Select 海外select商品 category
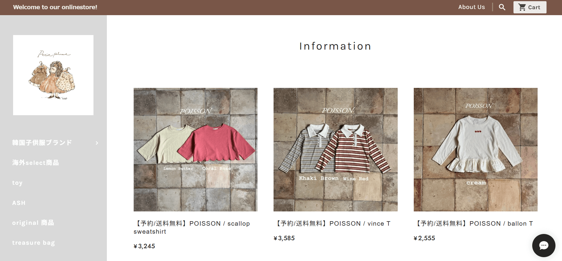562x261 pixels. click(35, 163)
